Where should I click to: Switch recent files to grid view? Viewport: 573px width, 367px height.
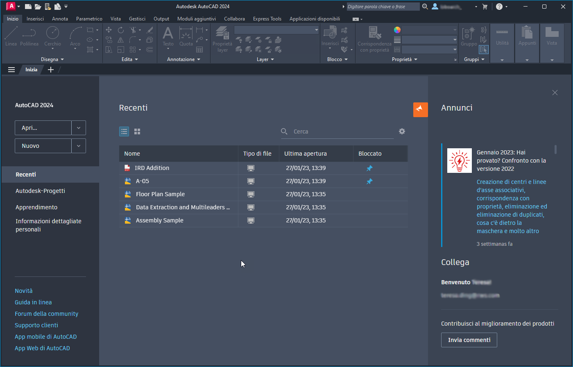click(137, 131)
